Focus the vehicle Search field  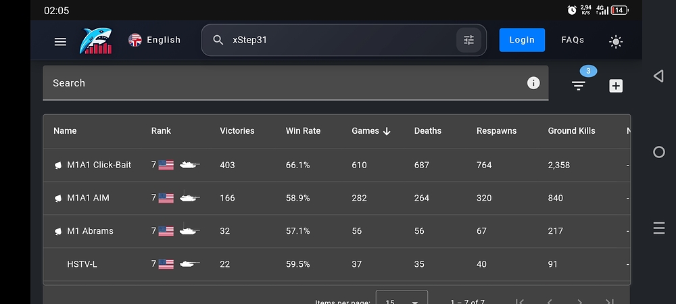pyautogui.click(x=295, y=83)
